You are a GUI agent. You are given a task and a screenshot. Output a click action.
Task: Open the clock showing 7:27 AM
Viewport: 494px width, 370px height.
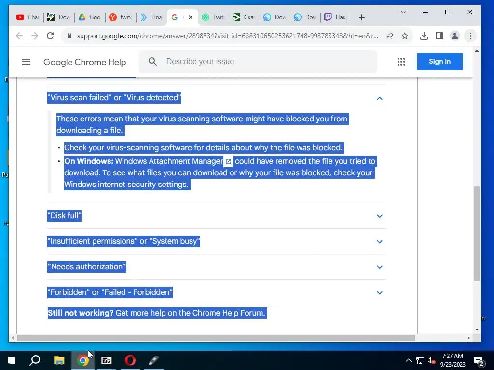click(x=453, y=360)
